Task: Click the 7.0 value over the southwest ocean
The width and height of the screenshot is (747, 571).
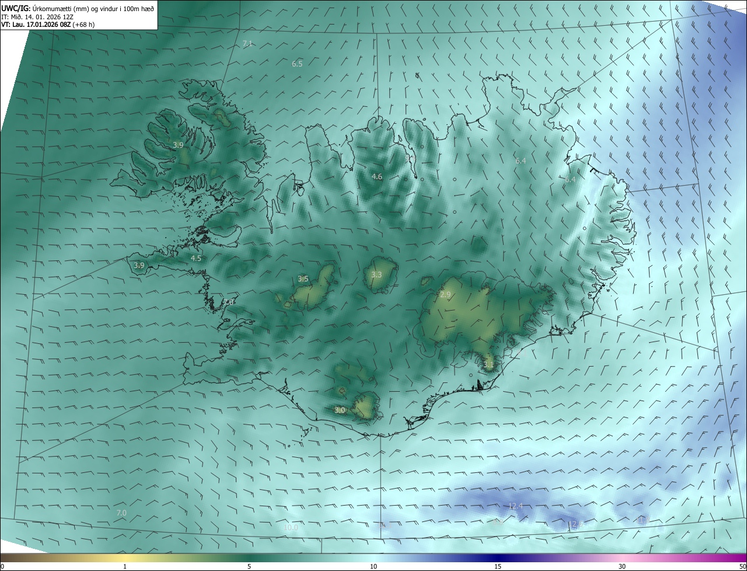Action: point(121,513)
